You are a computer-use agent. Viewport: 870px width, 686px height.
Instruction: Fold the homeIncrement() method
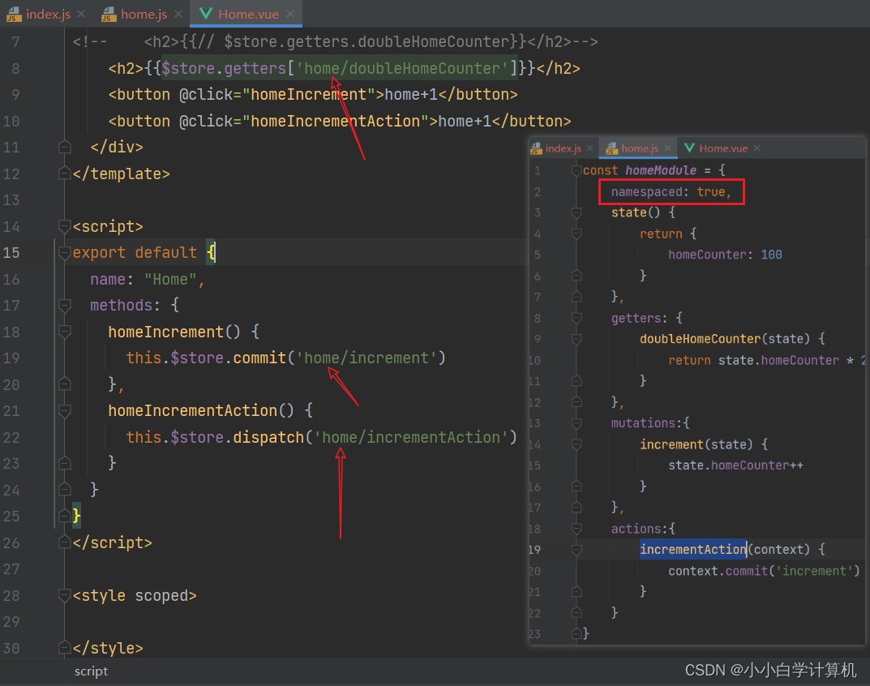point(64,332)
